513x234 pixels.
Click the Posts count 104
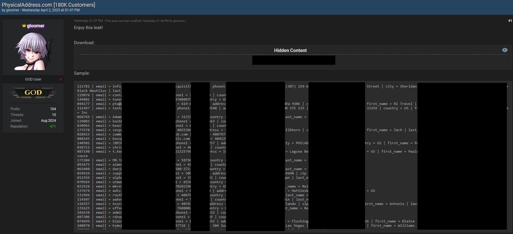click(x=53, y=109)
